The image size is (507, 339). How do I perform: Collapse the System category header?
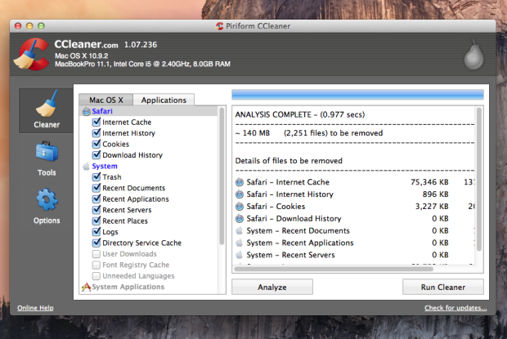click(x=105, y=166)
